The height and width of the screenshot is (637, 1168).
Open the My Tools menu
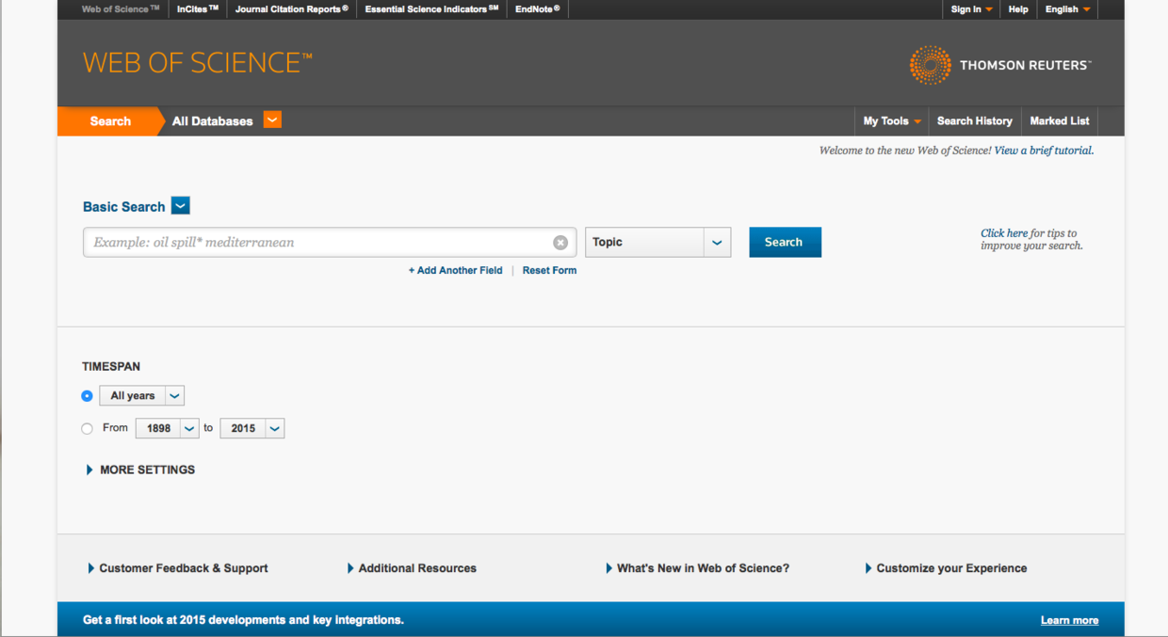pyautogui.click(x=892, y=121)
